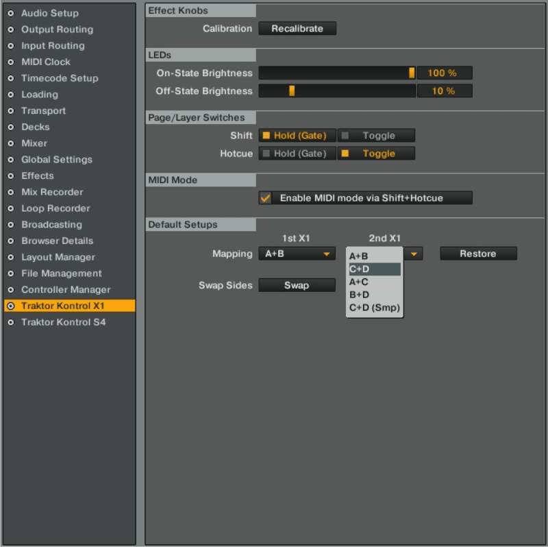The height and width of the screenshot is (547, 548).
Task: Click the bullet icon next to Effects
Action: pyautogui.click(x=11, y=175)
